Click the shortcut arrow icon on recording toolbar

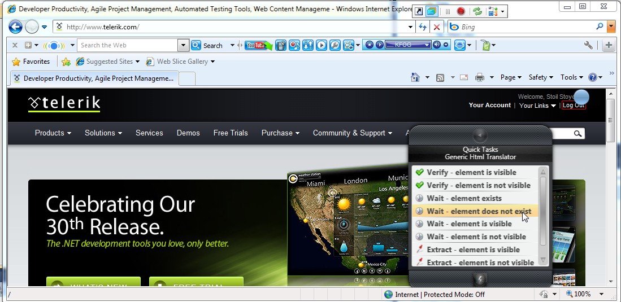(x=418, y=11)
